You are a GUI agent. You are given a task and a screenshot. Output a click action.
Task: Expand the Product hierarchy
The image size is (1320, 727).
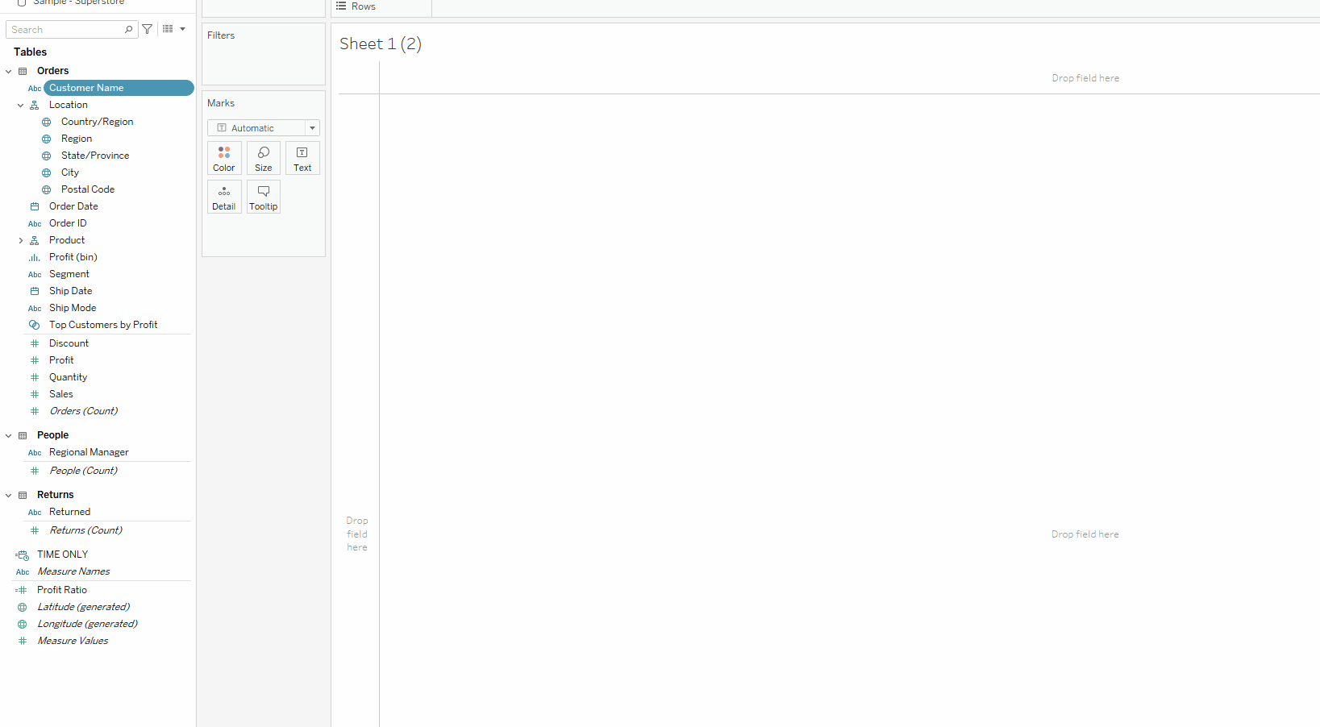[x=21, y=240]
